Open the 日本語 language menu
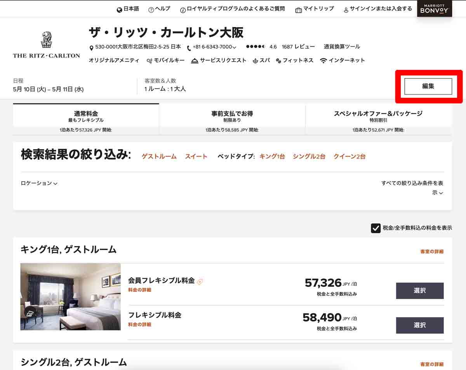Viewport: 466px width, 370px height. click(x=131, y=9)
